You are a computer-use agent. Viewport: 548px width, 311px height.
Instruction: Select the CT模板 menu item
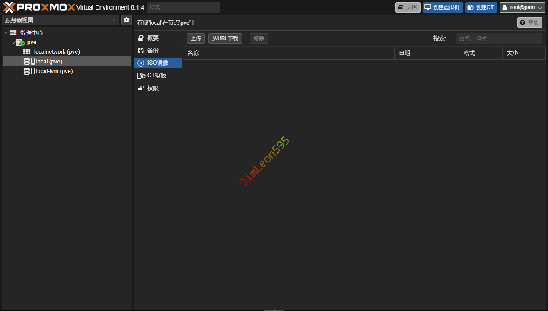point(156,76)
